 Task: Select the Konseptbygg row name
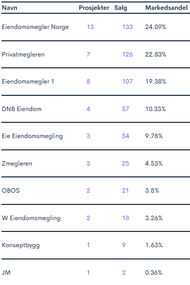coord(21,245)
